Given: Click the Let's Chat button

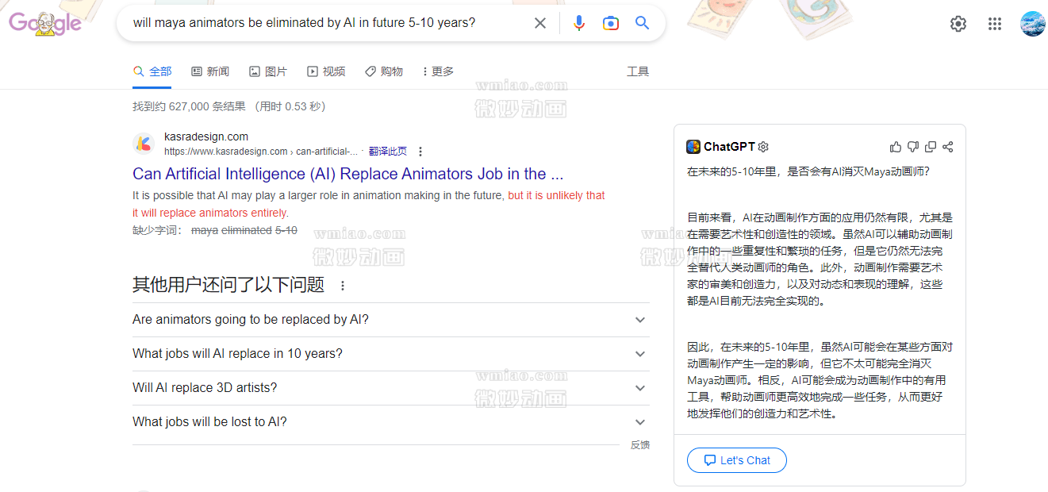Looking at the screenshot, I should coord(736,460).
